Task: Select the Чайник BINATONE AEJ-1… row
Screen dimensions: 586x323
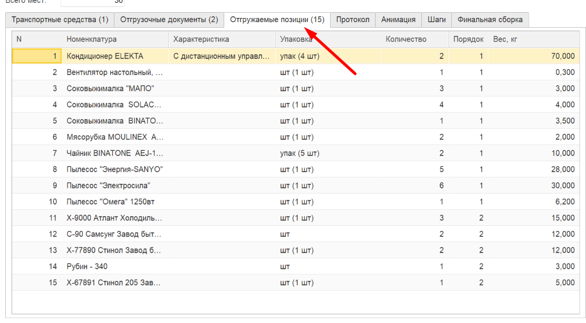Action: tap(296, 153)
